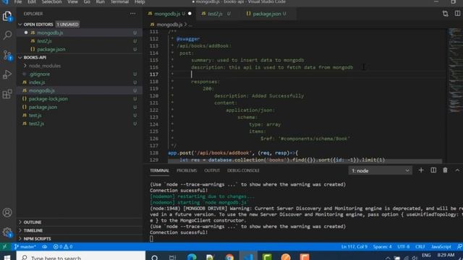Open Explorer's more actions ellipsis
463x260 pixels.
(x=133, y=14)
